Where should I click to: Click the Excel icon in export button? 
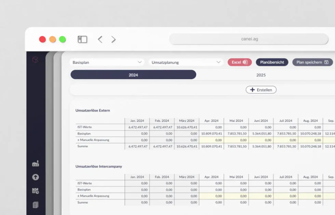pyautogui.click(x=245, y=62)
